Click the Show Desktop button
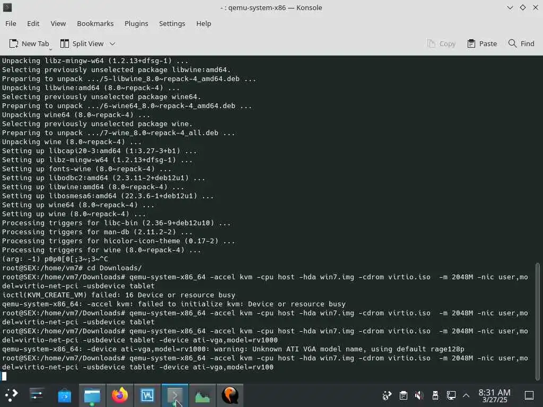Image resolution: width=543 pixels, height=407 pixels. click(x=529, y=395)
